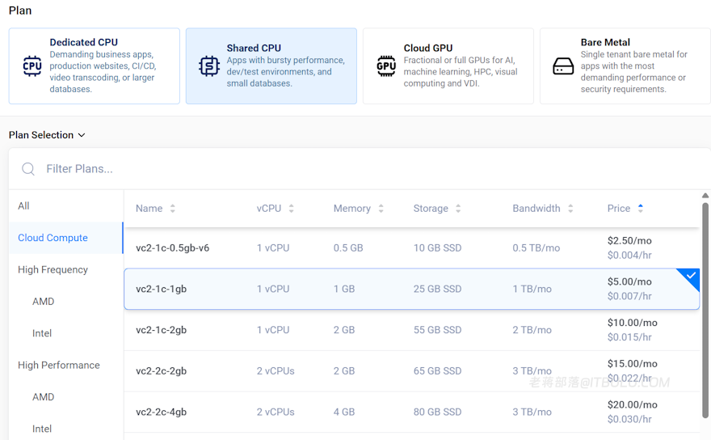
Task: Click the 0.5 TB/mo bandwidth cell
Action: [x=536, y=248]
